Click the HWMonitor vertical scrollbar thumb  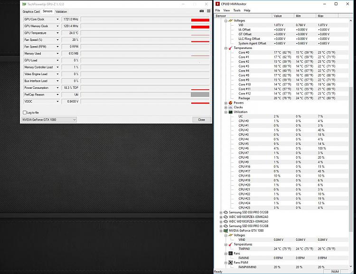[351, 159]
